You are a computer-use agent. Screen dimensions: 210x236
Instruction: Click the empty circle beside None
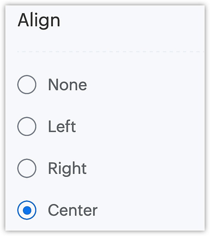(27, 85)
